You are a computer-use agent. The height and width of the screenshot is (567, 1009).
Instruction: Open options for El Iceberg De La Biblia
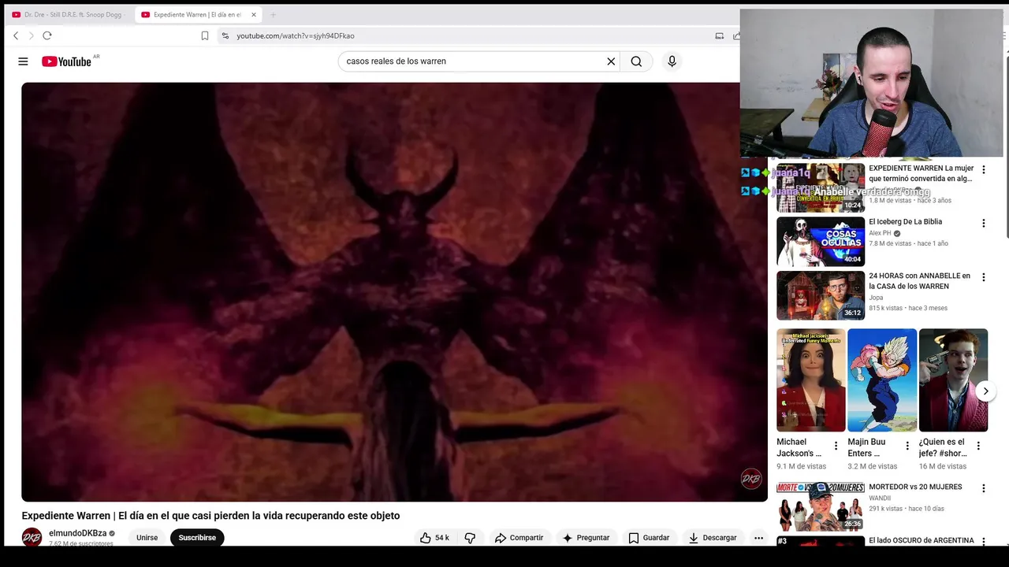pyautogui.click(x=983, y=224)
